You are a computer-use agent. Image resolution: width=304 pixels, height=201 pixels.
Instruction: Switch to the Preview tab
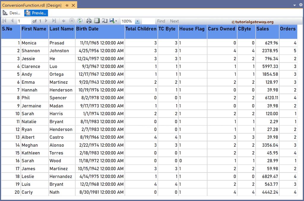point(36,13)
